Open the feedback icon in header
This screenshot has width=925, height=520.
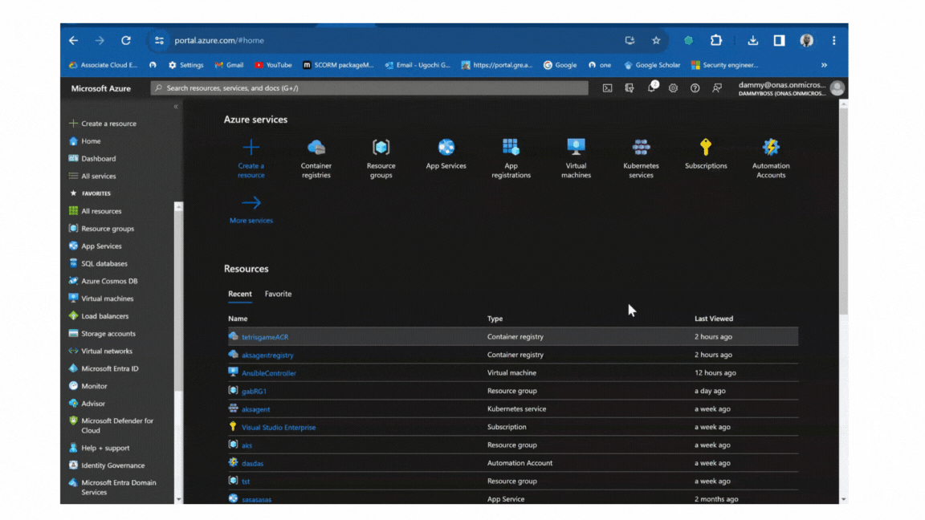pos(717,87)
